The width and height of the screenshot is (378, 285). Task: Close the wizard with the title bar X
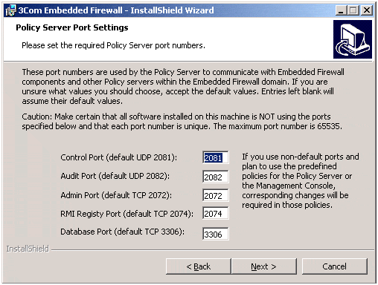pyautogui.click(x=367, y=10)
